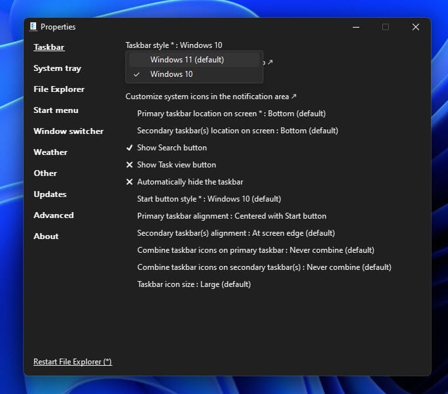Change the Taskbar icon size
Image resolution: width=448 pixels, height=394 pixels.
[194, 284]
